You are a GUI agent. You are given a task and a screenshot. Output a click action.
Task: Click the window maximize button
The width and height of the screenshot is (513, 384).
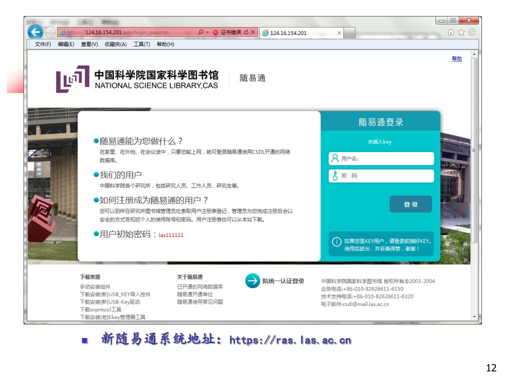point(453,20)
